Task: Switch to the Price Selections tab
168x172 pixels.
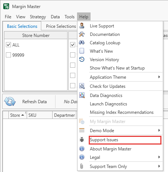Action: 61,26
